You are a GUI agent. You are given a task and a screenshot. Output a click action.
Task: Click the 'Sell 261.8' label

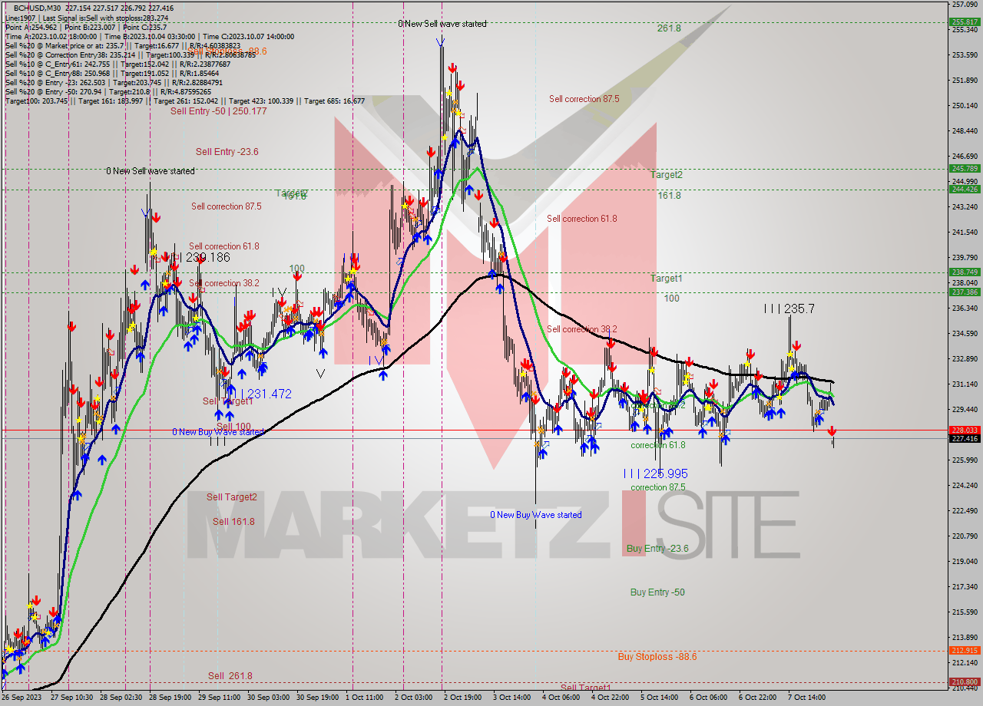[230, 676]
